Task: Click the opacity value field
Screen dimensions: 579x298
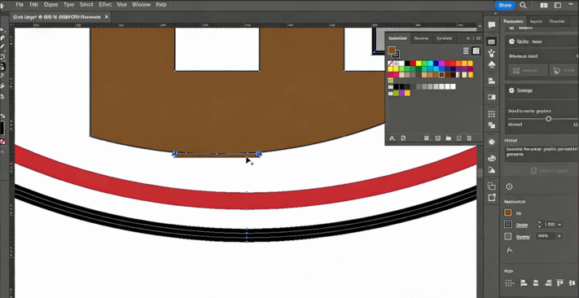Action: tap(546, 236)
